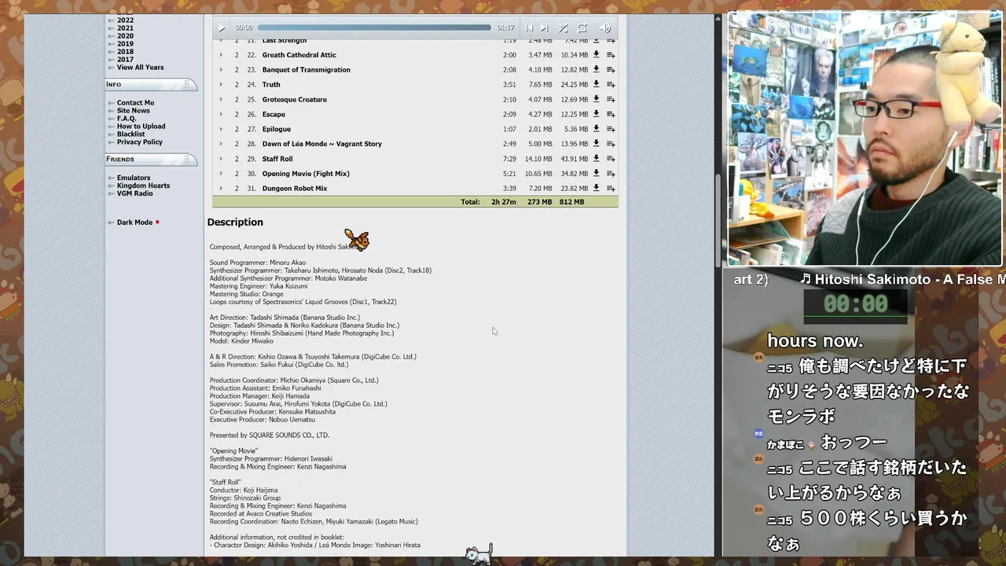The width and height of the screenshot is (1006, 566).
Task: Open the 2019 year archive link
Action: 125,44
